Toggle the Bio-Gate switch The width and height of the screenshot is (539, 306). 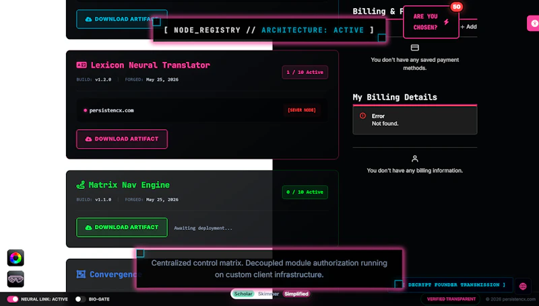pos(80,299)
